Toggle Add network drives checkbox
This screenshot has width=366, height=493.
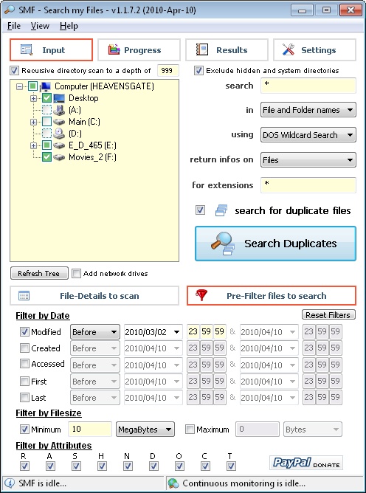[76, 273]
